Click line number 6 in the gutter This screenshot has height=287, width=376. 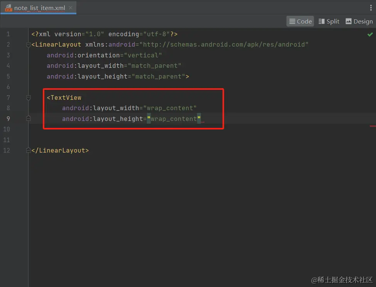coord(8,87)
